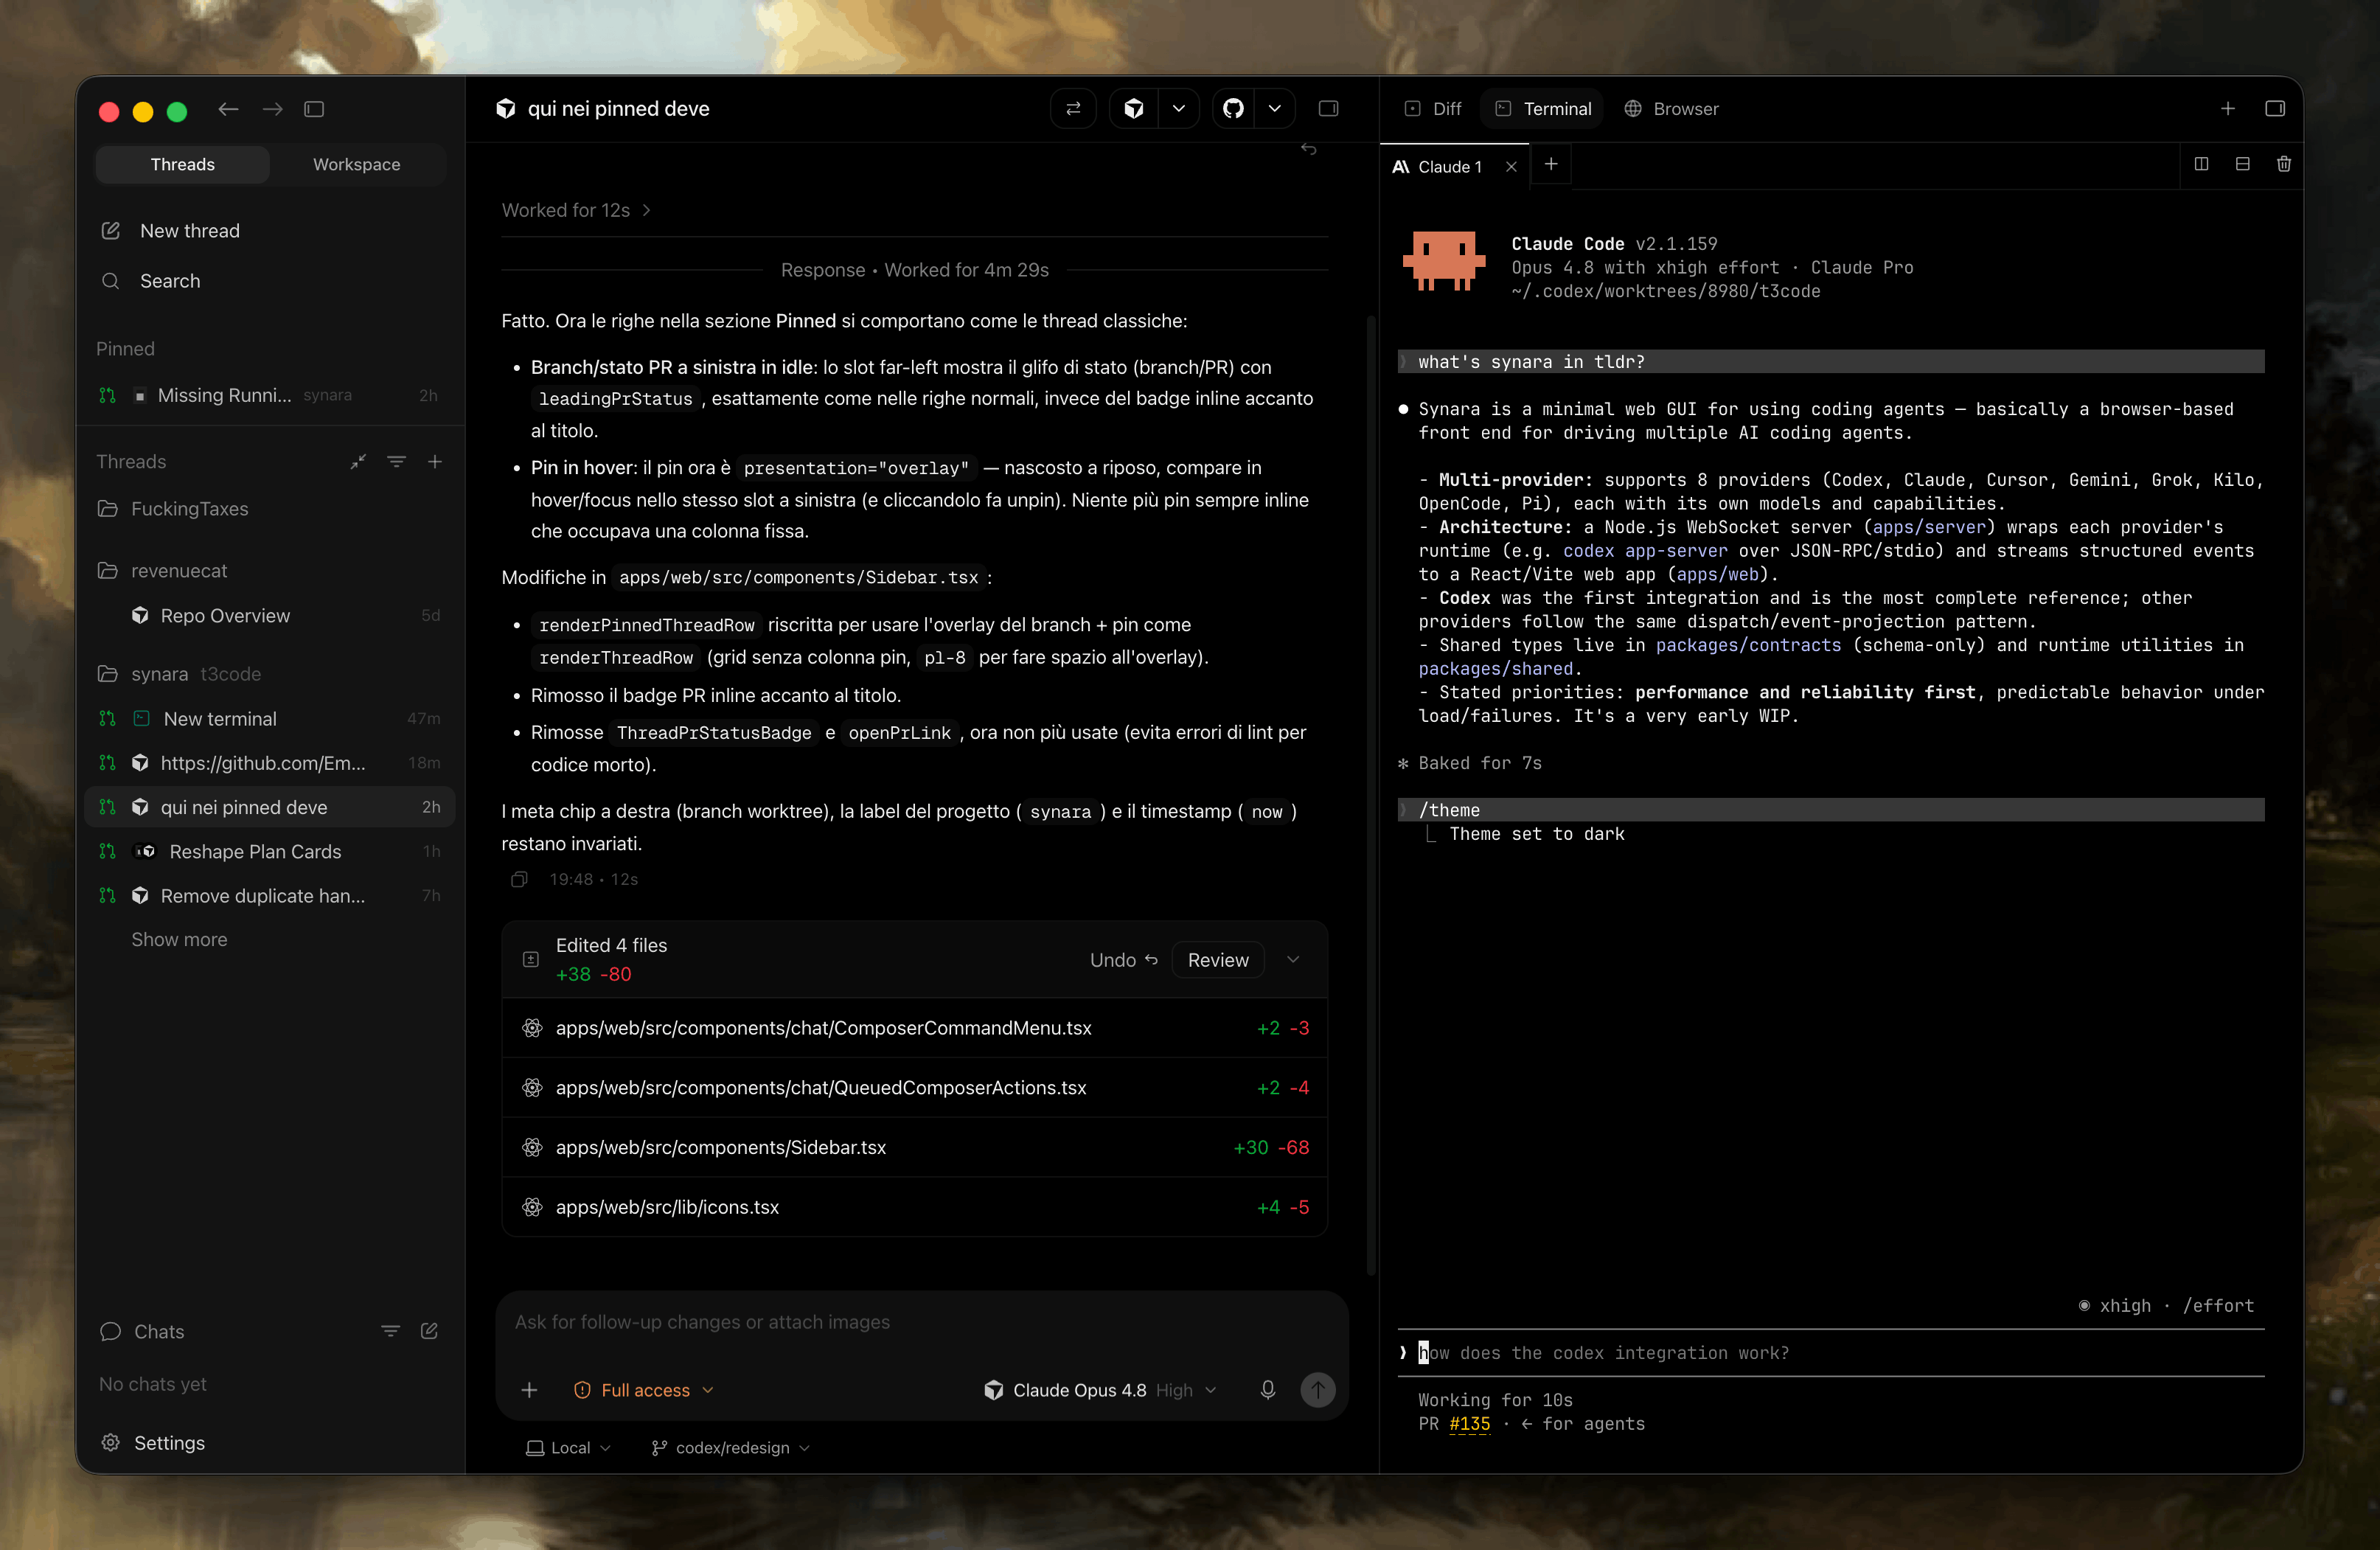Open the Full access permissions dropdown
The image size is (2380, 1550).
[x=644, y=1390]
